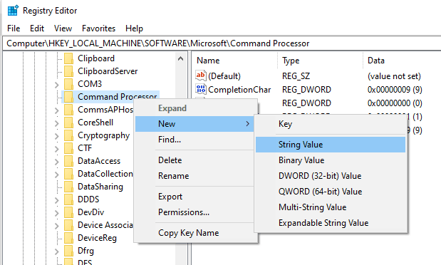
Task: Expand the CTF key
Action: pyautogui.click(x=57, y=149)
